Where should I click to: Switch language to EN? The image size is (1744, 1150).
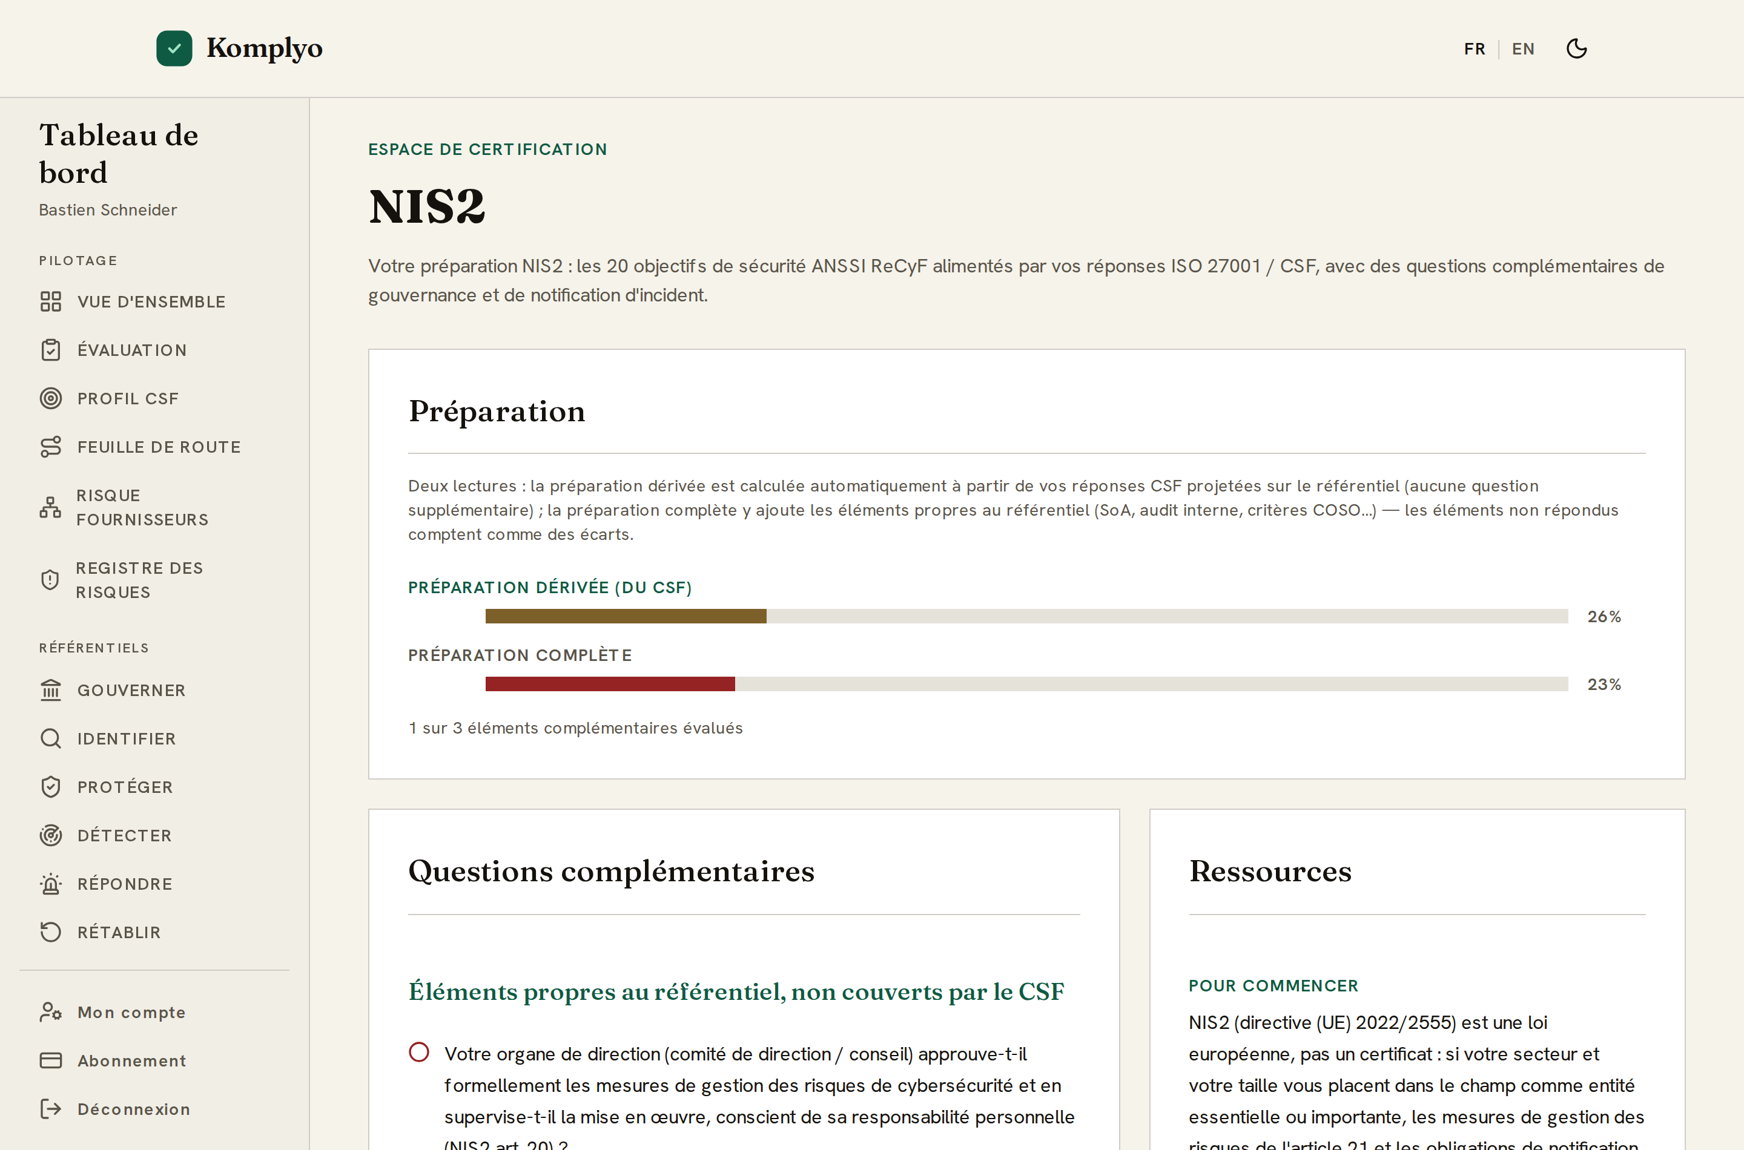coord(1523,49)
